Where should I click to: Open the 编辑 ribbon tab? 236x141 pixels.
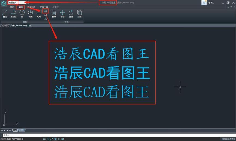20,7
